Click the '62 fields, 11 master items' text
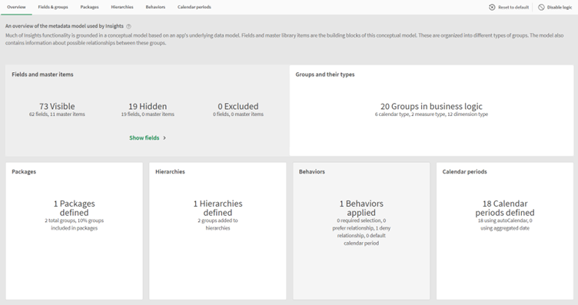The width and height of the screenshot is (578, 305). [57, 114]
